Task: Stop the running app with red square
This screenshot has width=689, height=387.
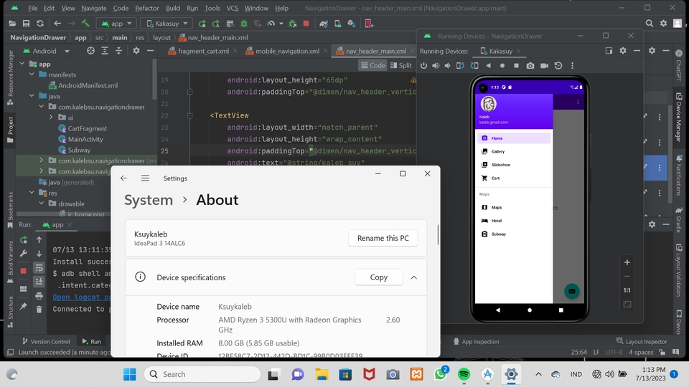Action: click(306, 23)
